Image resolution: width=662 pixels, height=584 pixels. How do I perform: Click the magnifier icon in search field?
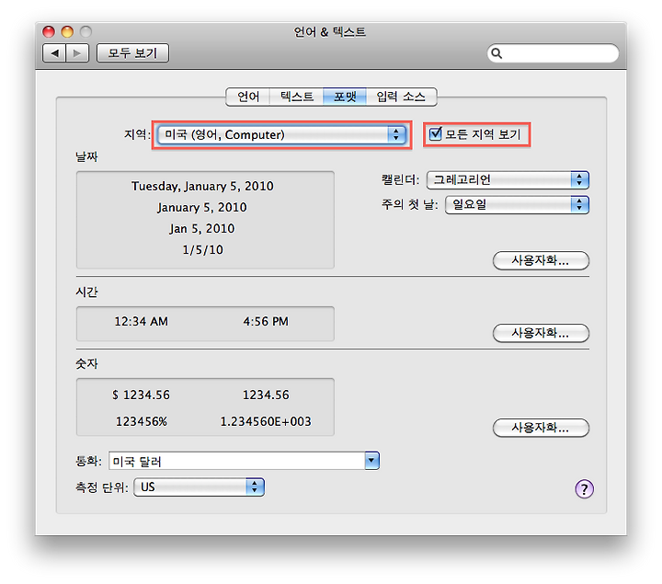[x=496, y=53]
